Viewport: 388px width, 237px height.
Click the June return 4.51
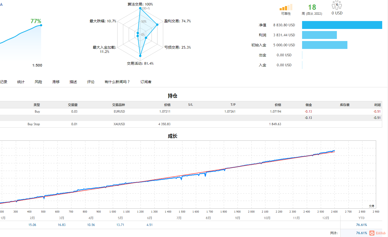click(150, 225)
